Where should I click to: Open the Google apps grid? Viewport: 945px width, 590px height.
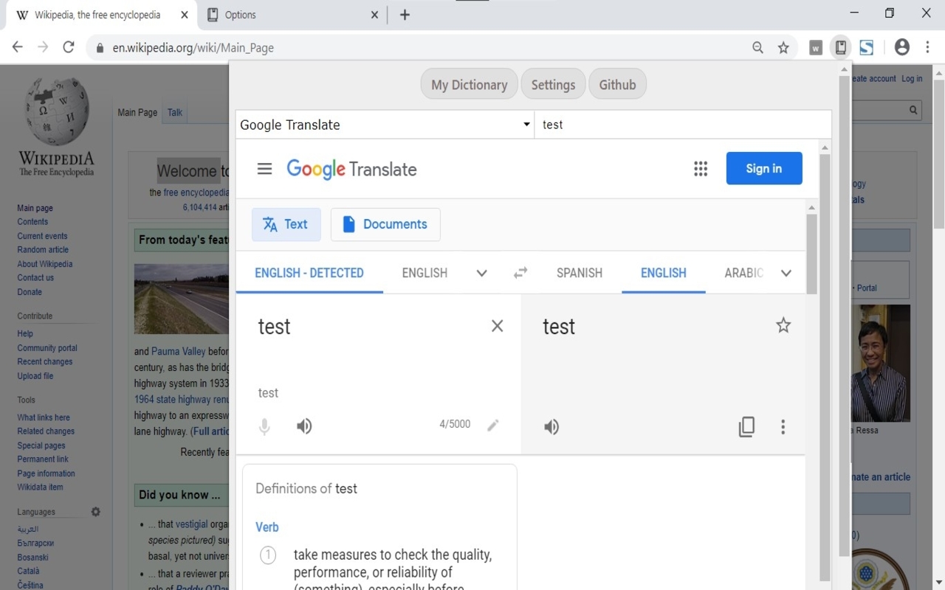click(x=701, y=169)
